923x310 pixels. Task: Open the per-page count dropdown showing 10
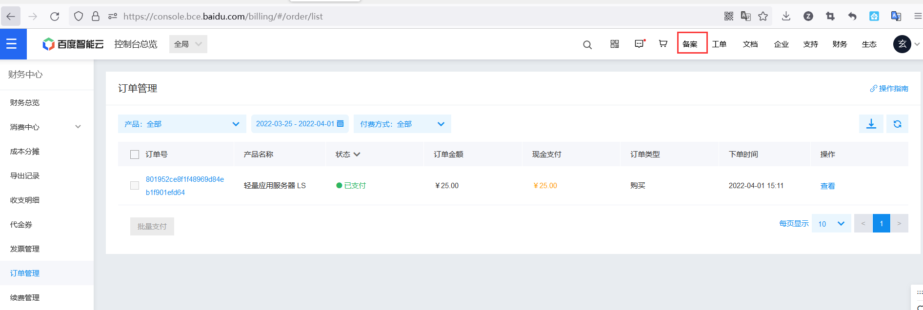(x=831, y=224)
